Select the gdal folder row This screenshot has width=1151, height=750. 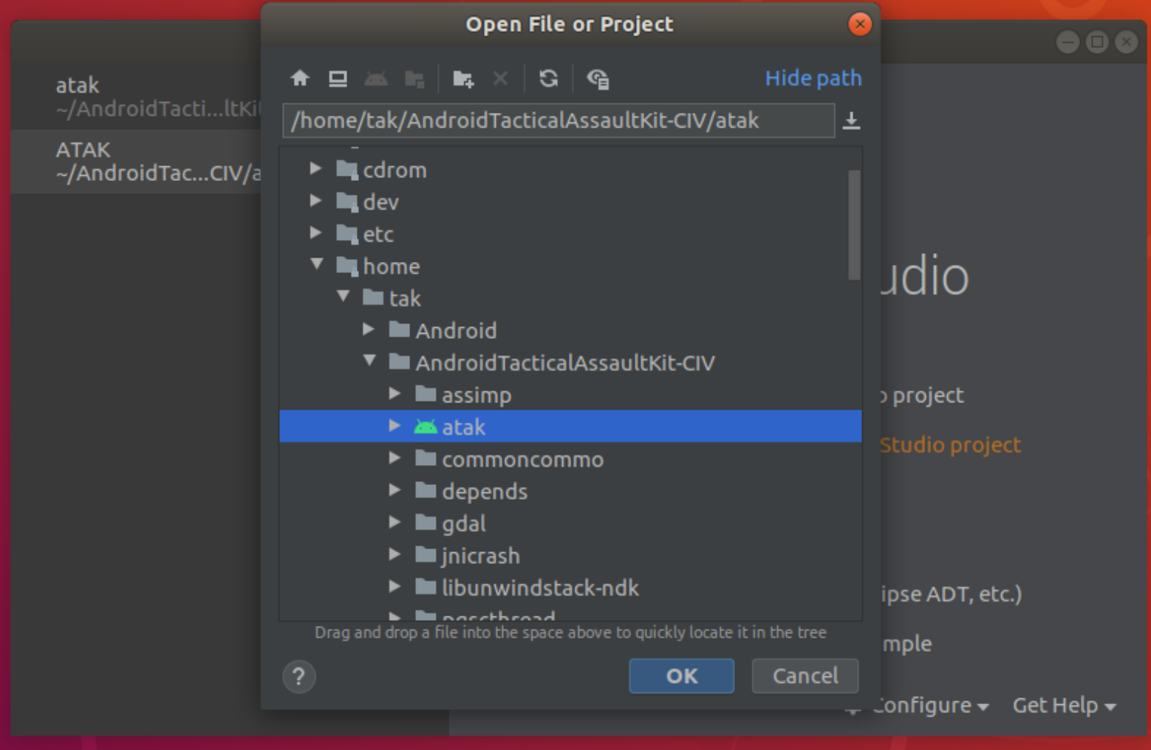[x=570, y=523]
